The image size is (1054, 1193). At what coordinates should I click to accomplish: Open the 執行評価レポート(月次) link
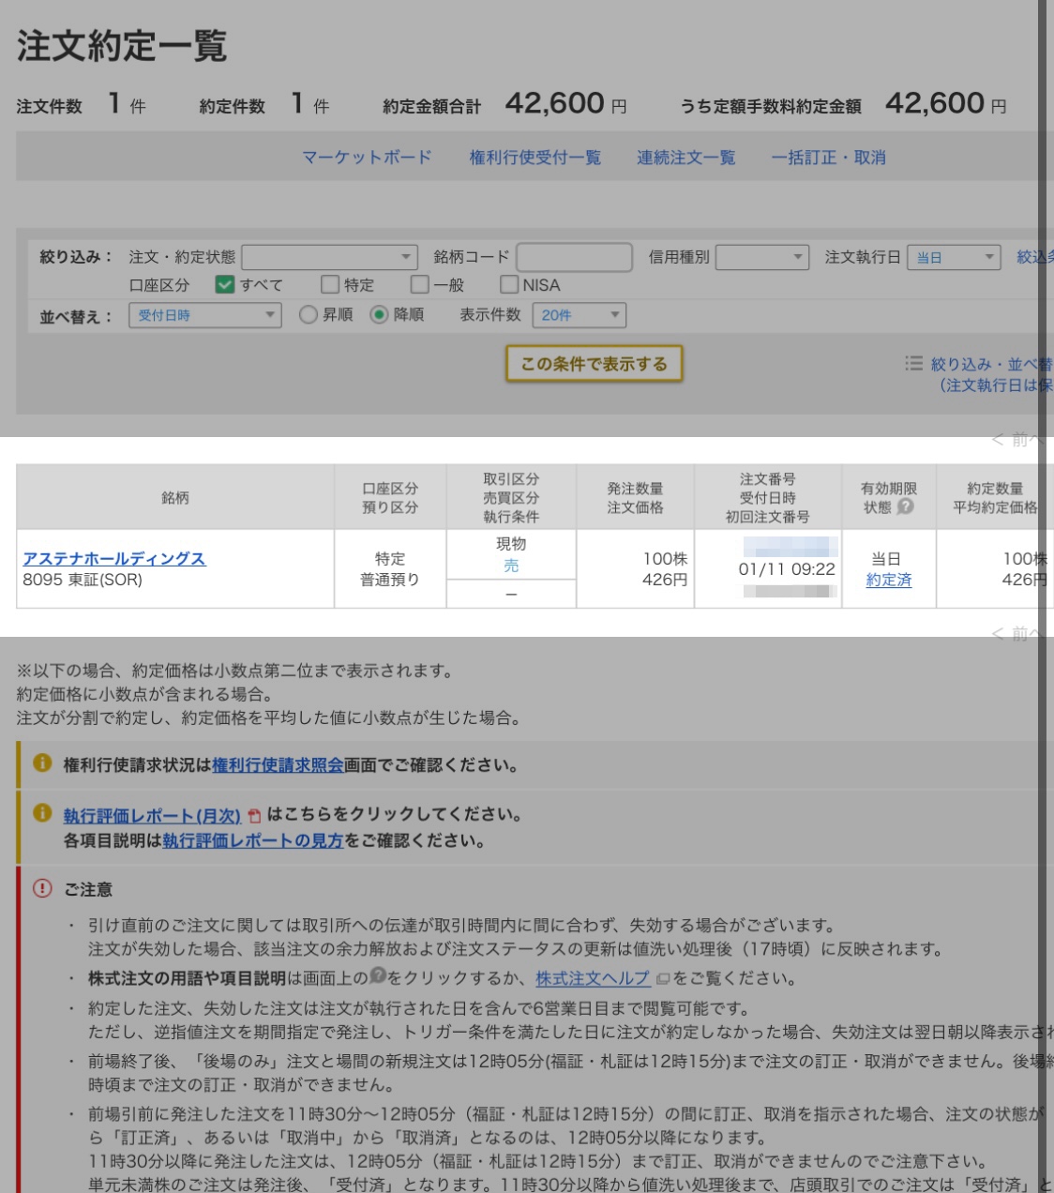pyautogui.click(x=152, y=816)
